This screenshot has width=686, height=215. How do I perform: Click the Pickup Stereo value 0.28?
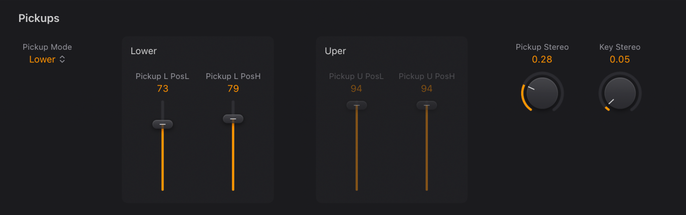pos(542,60)
